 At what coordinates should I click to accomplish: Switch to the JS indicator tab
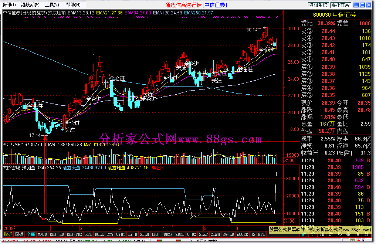coord(253,234)
